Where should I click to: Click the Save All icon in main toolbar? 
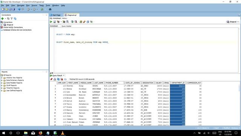(x=14, y=9)
